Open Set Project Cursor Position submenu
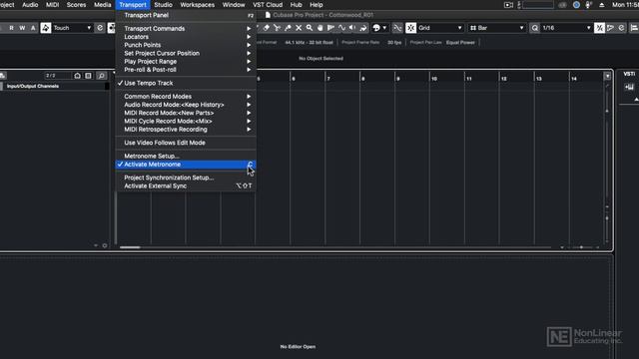This screenshot has height=359, width=639. [x=186, y=53]
